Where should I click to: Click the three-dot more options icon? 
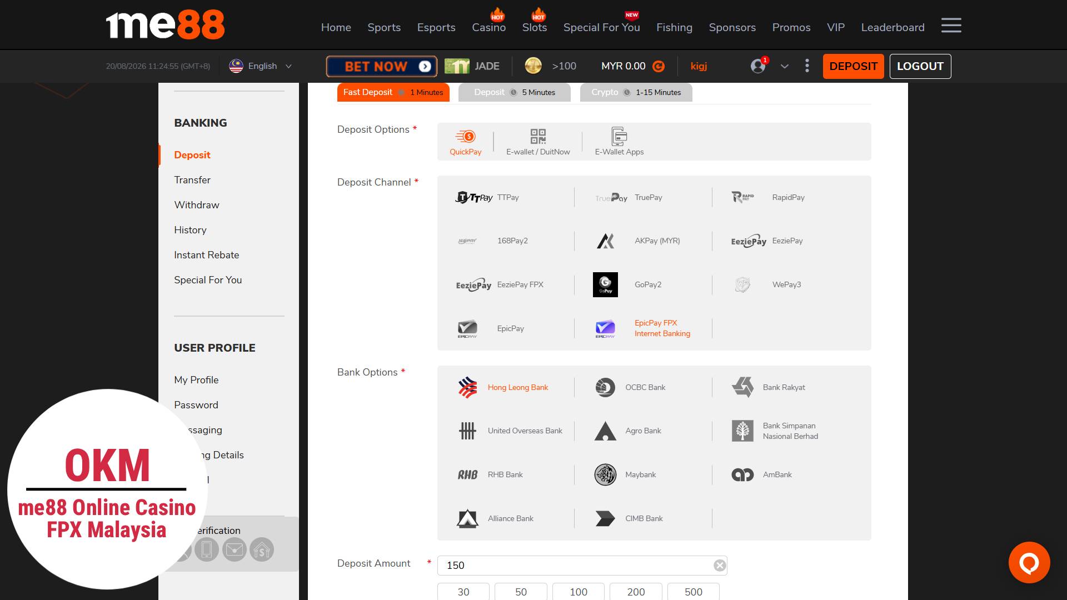click(807, 66)
